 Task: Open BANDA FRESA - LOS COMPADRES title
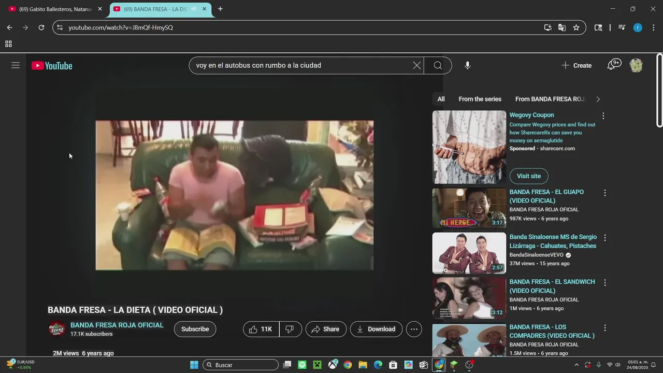(x=552, y=331)
